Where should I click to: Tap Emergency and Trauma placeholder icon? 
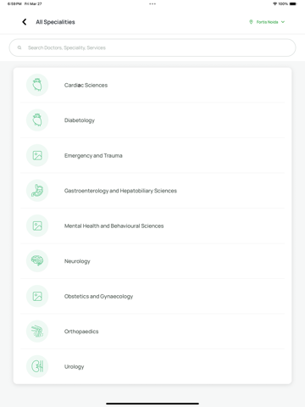coord(37,155)
